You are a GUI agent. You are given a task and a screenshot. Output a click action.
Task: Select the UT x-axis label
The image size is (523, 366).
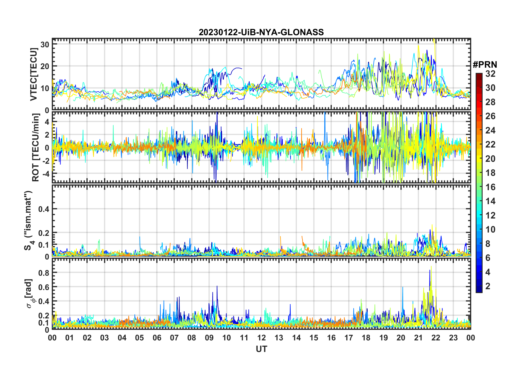click(x=261, y=349)
